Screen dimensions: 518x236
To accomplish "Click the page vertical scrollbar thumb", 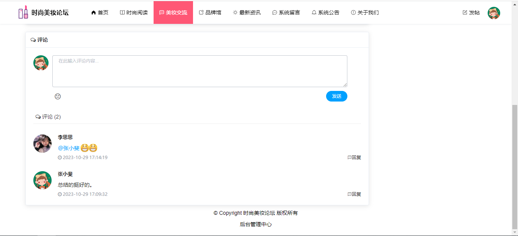I will click(x=515, y=166).
